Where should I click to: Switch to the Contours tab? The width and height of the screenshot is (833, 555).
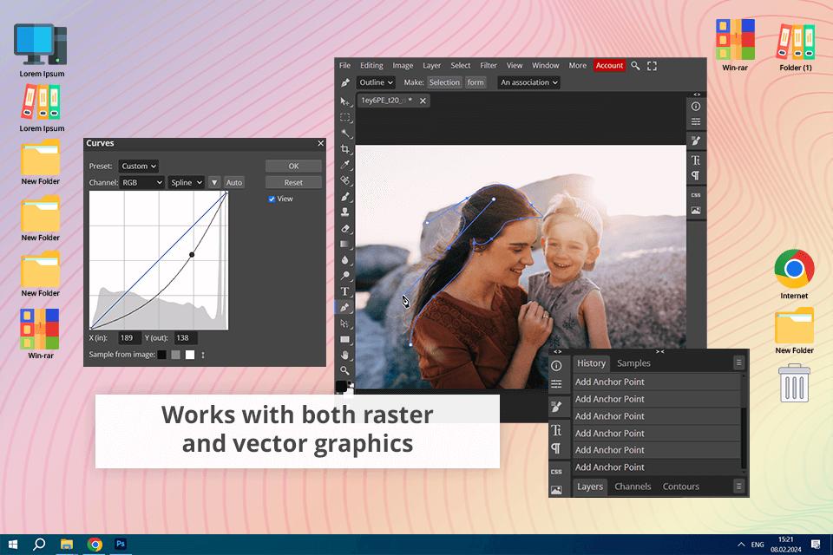pos(680,486)
